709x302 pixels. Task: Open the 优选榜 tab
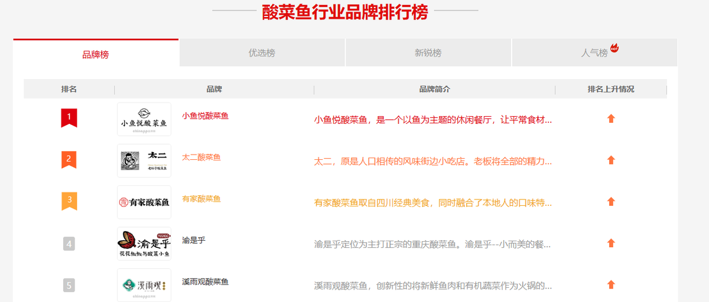262,53
